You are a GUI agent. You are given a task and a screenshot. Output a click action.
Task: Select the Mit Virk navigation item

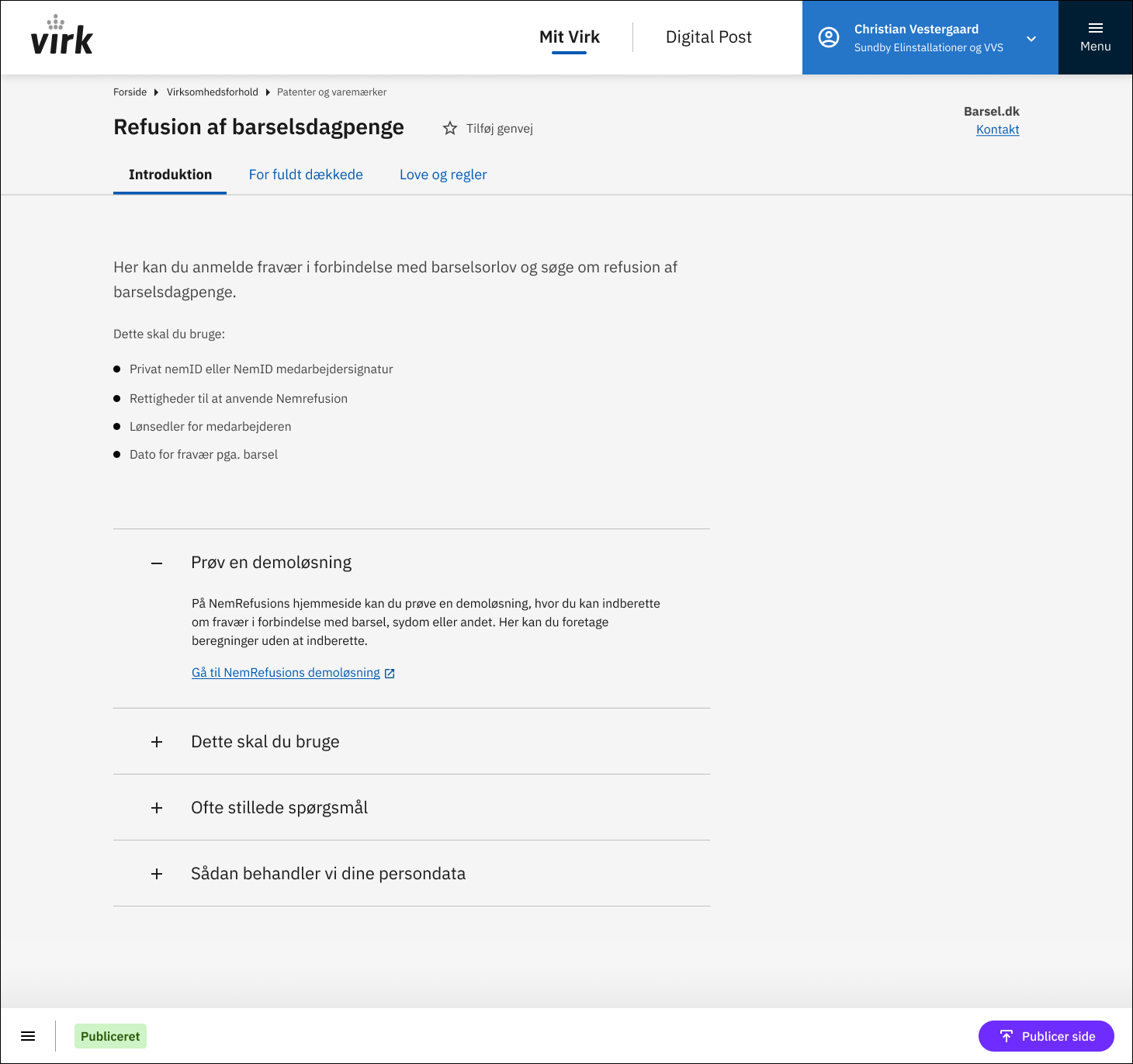point(570,37)
